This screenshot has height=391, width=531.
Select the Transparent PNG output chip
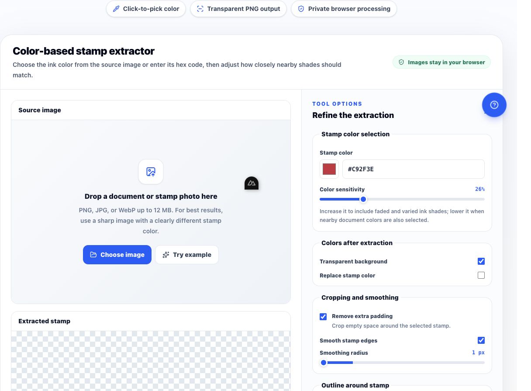click(238, 9)
